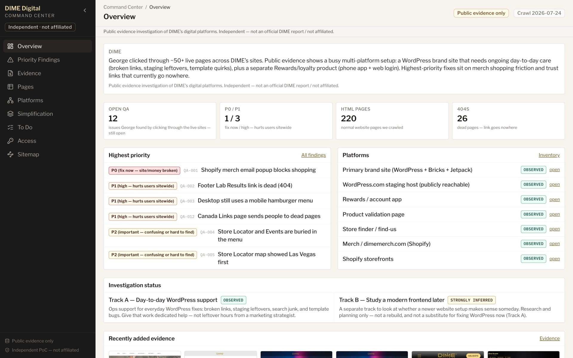Click finding Store Locator map showed Las Vegas
Viewport: 573px width, 358px height.
[267, 258]
